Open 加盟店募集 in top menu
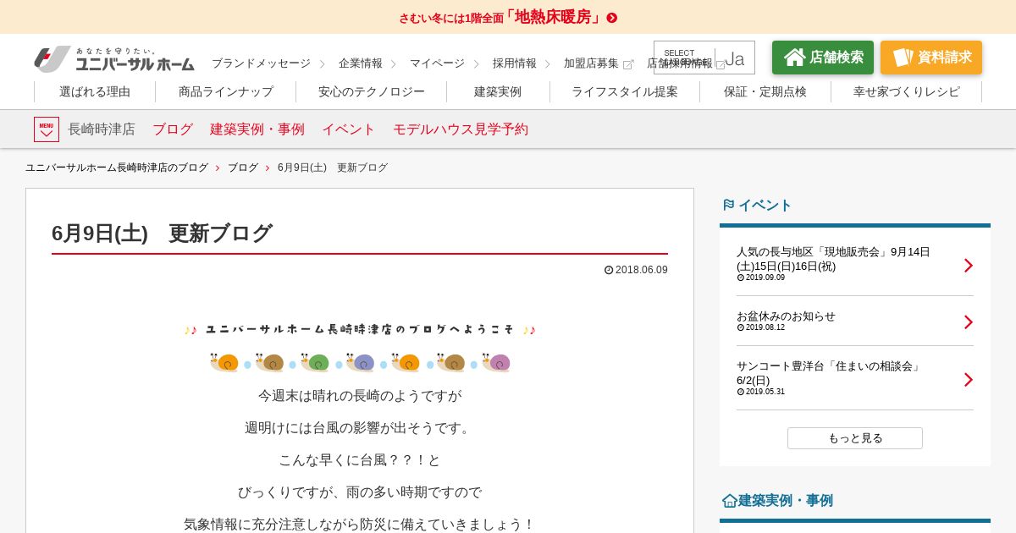This screenshot has width=1016, height=533. 591,63
